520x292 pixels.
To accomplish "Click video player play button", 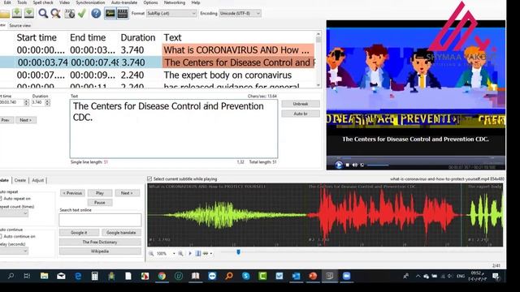I will point(339,165).
